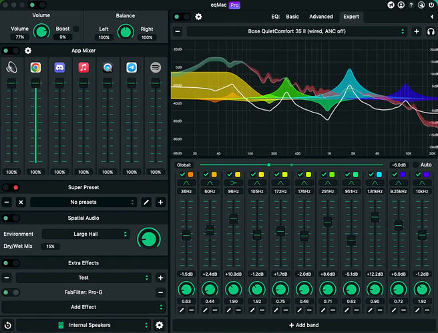Viewport: 438px width, 333px height.
Task: Click the Spotify icon in App Mixer
Action: (x=156, y=67)
